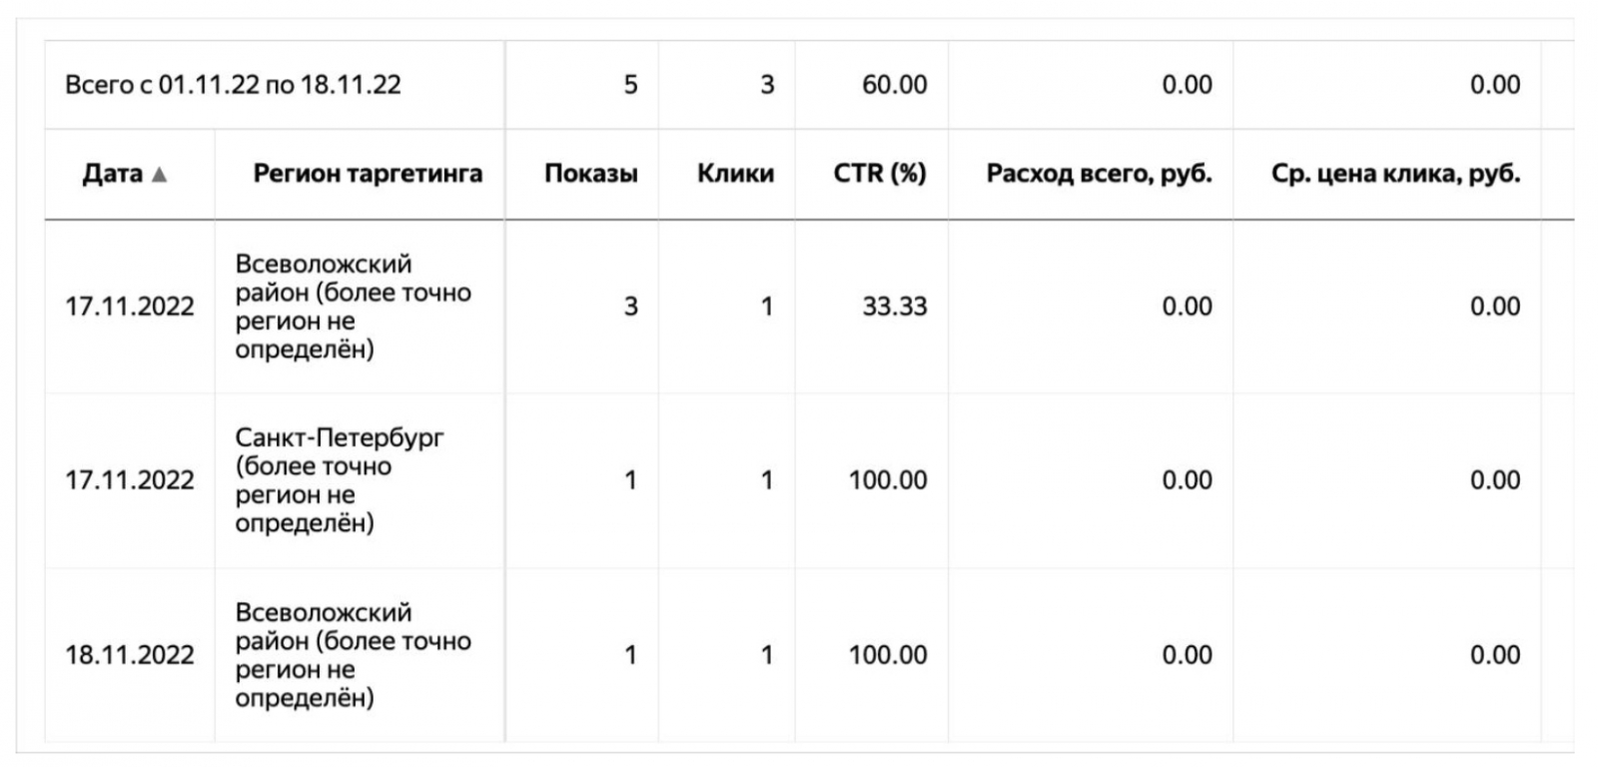1598x767 pixels.
Task: Sort the table by Показы
Action: click(590, 174)
